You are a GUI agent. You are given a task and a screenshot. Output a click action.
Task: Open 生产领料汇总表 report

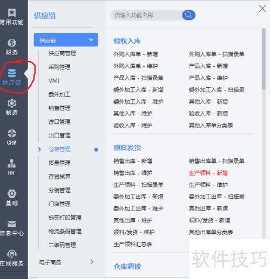(x=133, y=244)
